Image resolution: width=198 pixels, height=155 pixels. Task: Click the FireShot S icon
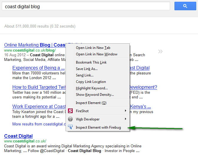(70, 111)
